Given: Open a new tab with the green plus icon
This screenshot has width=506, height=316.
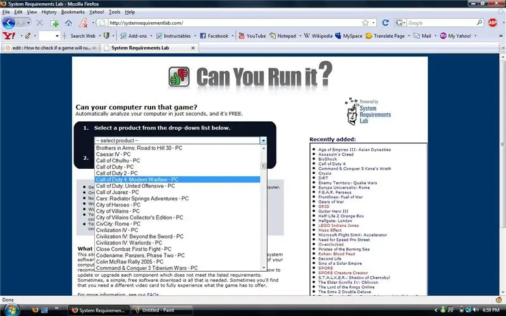Looking at the screenshot, I should (x=54, y=23).
